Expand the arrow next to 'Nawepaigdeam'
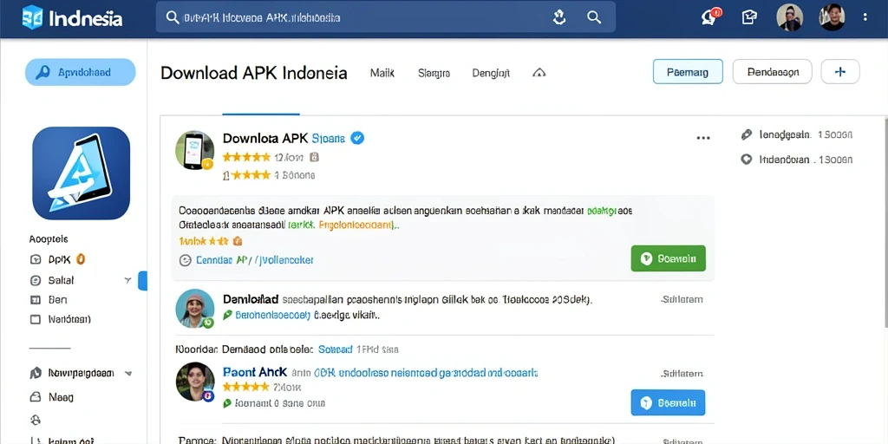 [x=128, y=374]
